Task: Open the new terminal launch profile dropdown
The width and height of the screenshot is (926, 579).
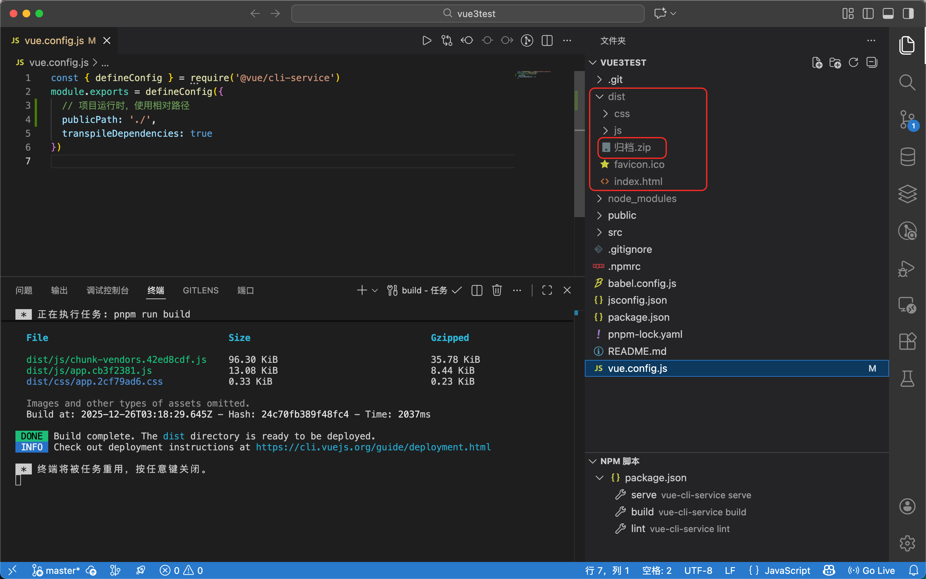Action: 375,290
